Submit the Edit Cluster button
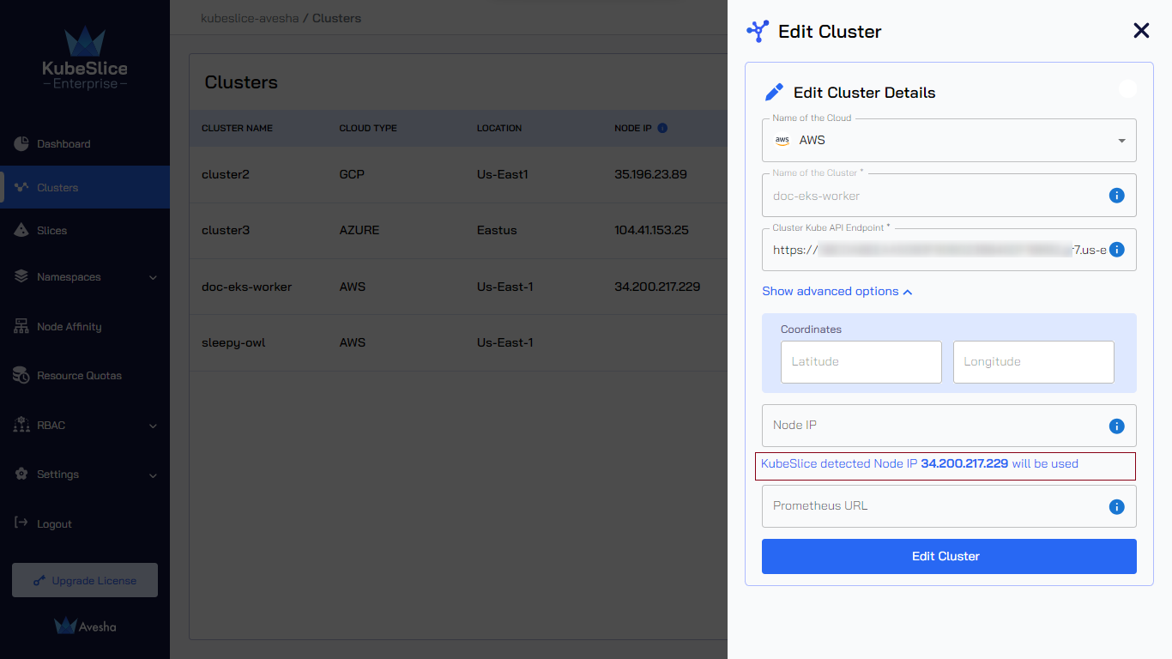This screenshot has height=659, width=1172. tap(949, 556)
